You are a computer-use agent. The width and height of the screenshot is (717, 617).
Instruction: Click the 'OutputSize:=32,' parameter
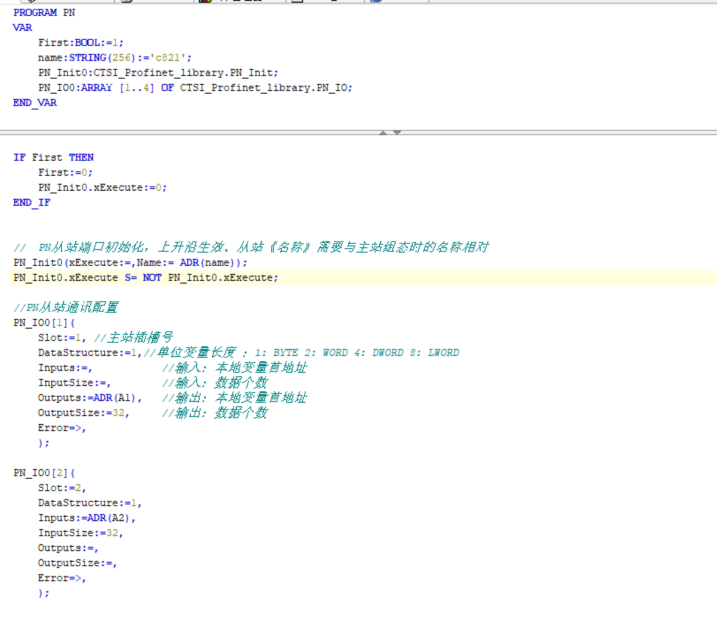(84, 413)
